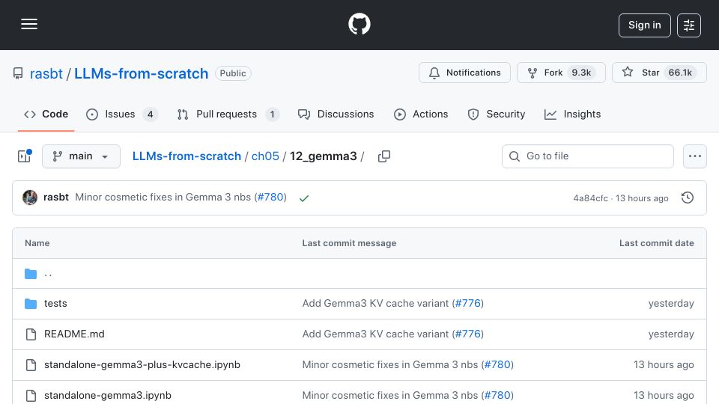Open rasbt author link in latest commit

pos(56,197)
